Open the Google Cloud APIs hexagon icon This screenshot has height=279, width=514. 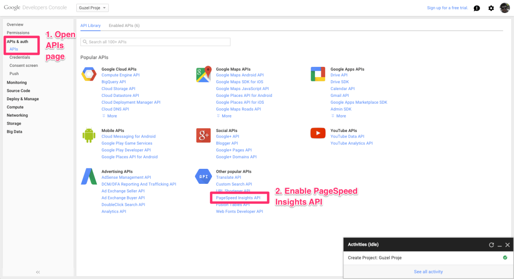click(89, 74)
